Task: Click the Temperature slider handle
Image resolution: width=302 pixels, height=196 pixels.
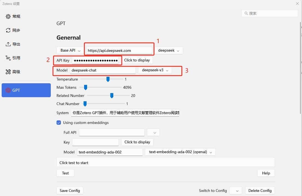Action: [x=108, y=79]
